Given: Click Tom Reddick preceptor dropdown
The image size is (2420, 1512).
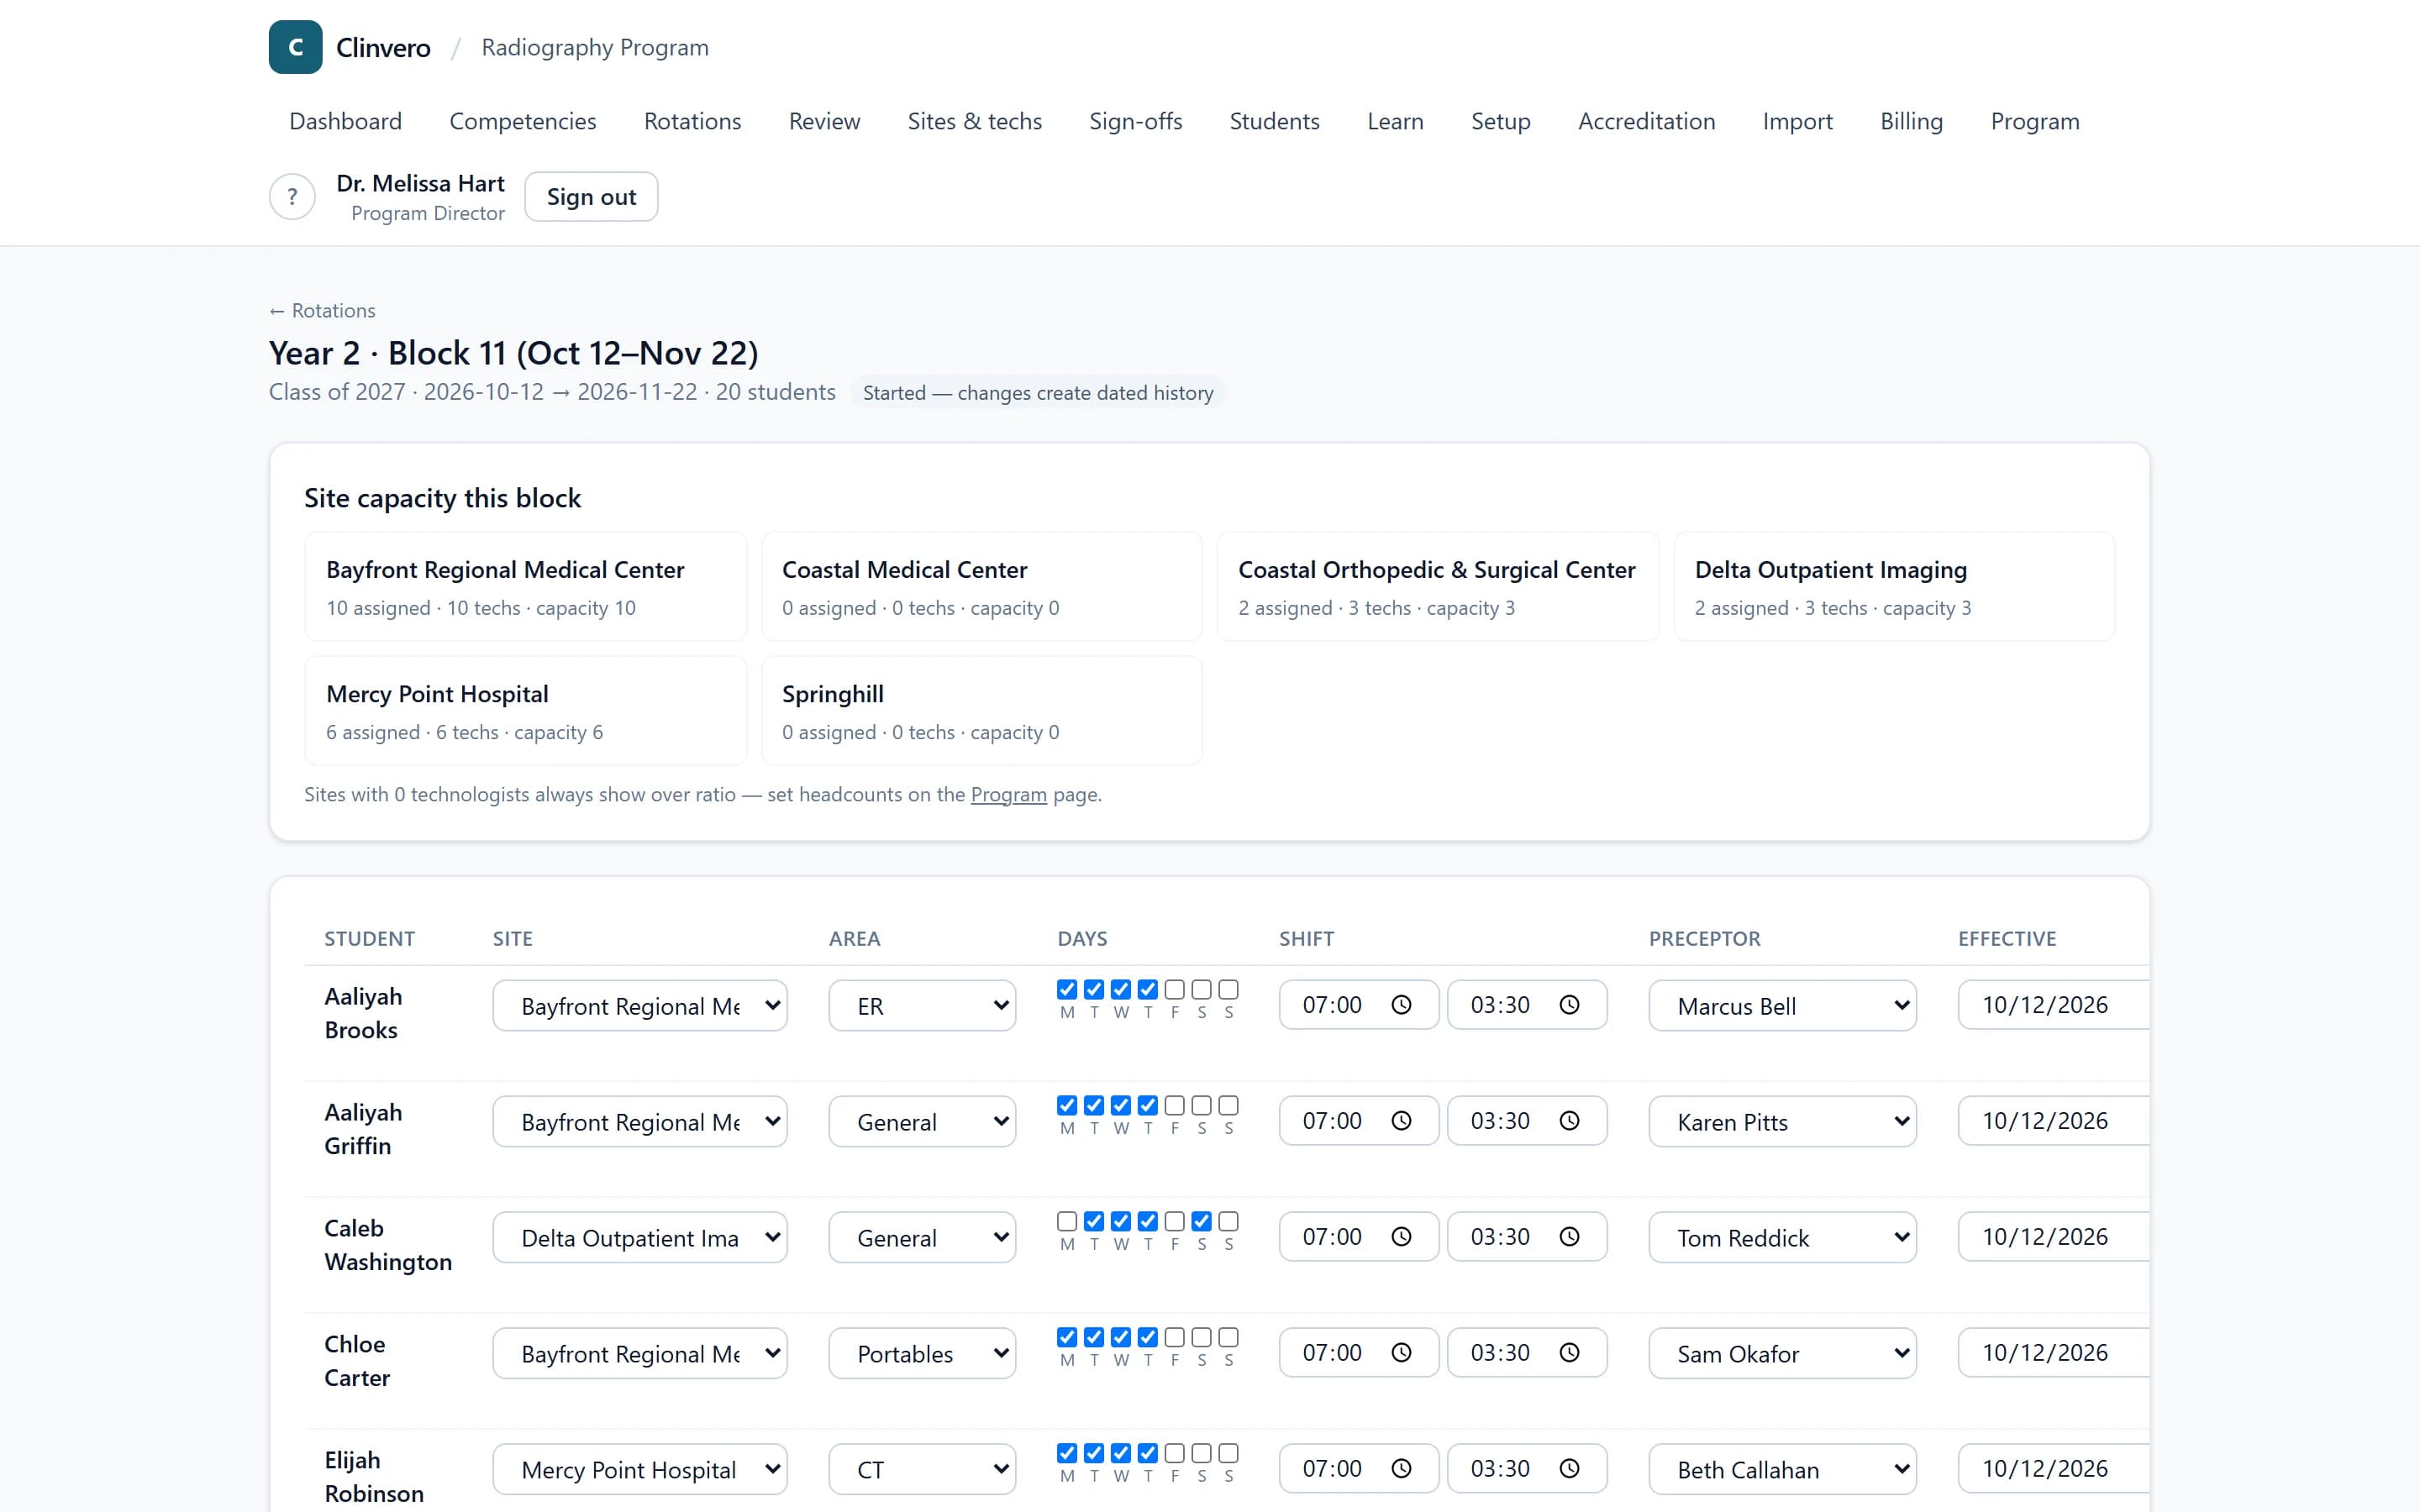Looking at the screenshot, I should [1782, 1237].
